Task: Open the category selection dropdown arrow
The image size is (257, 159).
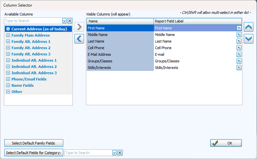Action: coord(115,153)
